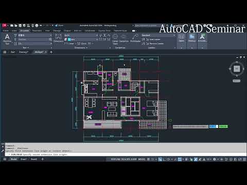The height and width of the screenshot is (185, 247).
Task: Open the layout tabs hamburger menu
Action: pyautogui.click(x=5, y=159)
